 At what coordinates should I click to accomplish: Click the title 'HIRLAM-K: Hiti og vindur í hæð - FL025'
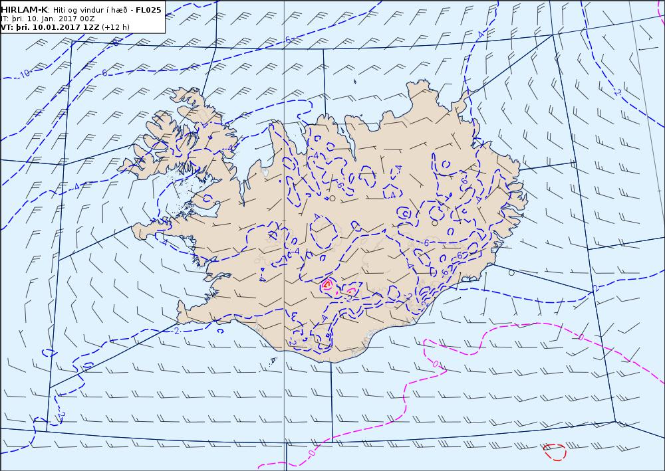point(81,10)
